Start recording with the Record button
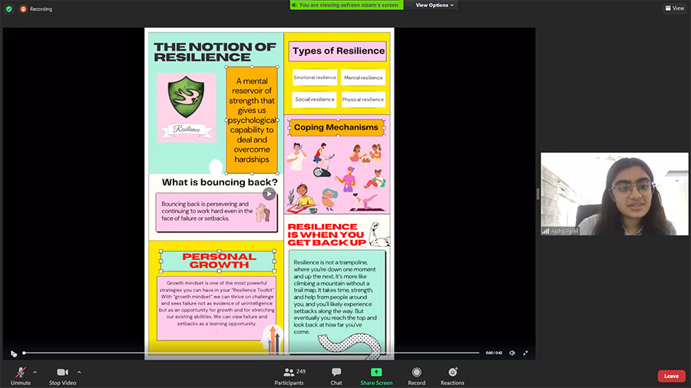Image resolution: width=691 pixels, height=388 pixels. (416, 376)
